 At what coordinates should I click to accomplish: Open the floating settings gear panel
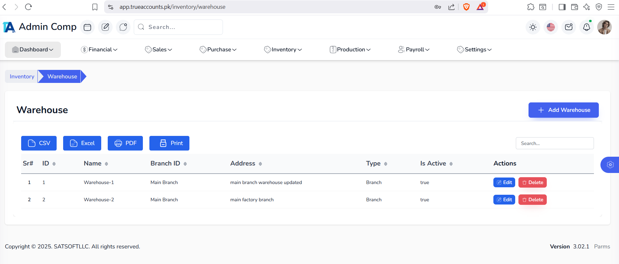pos(610,165)
